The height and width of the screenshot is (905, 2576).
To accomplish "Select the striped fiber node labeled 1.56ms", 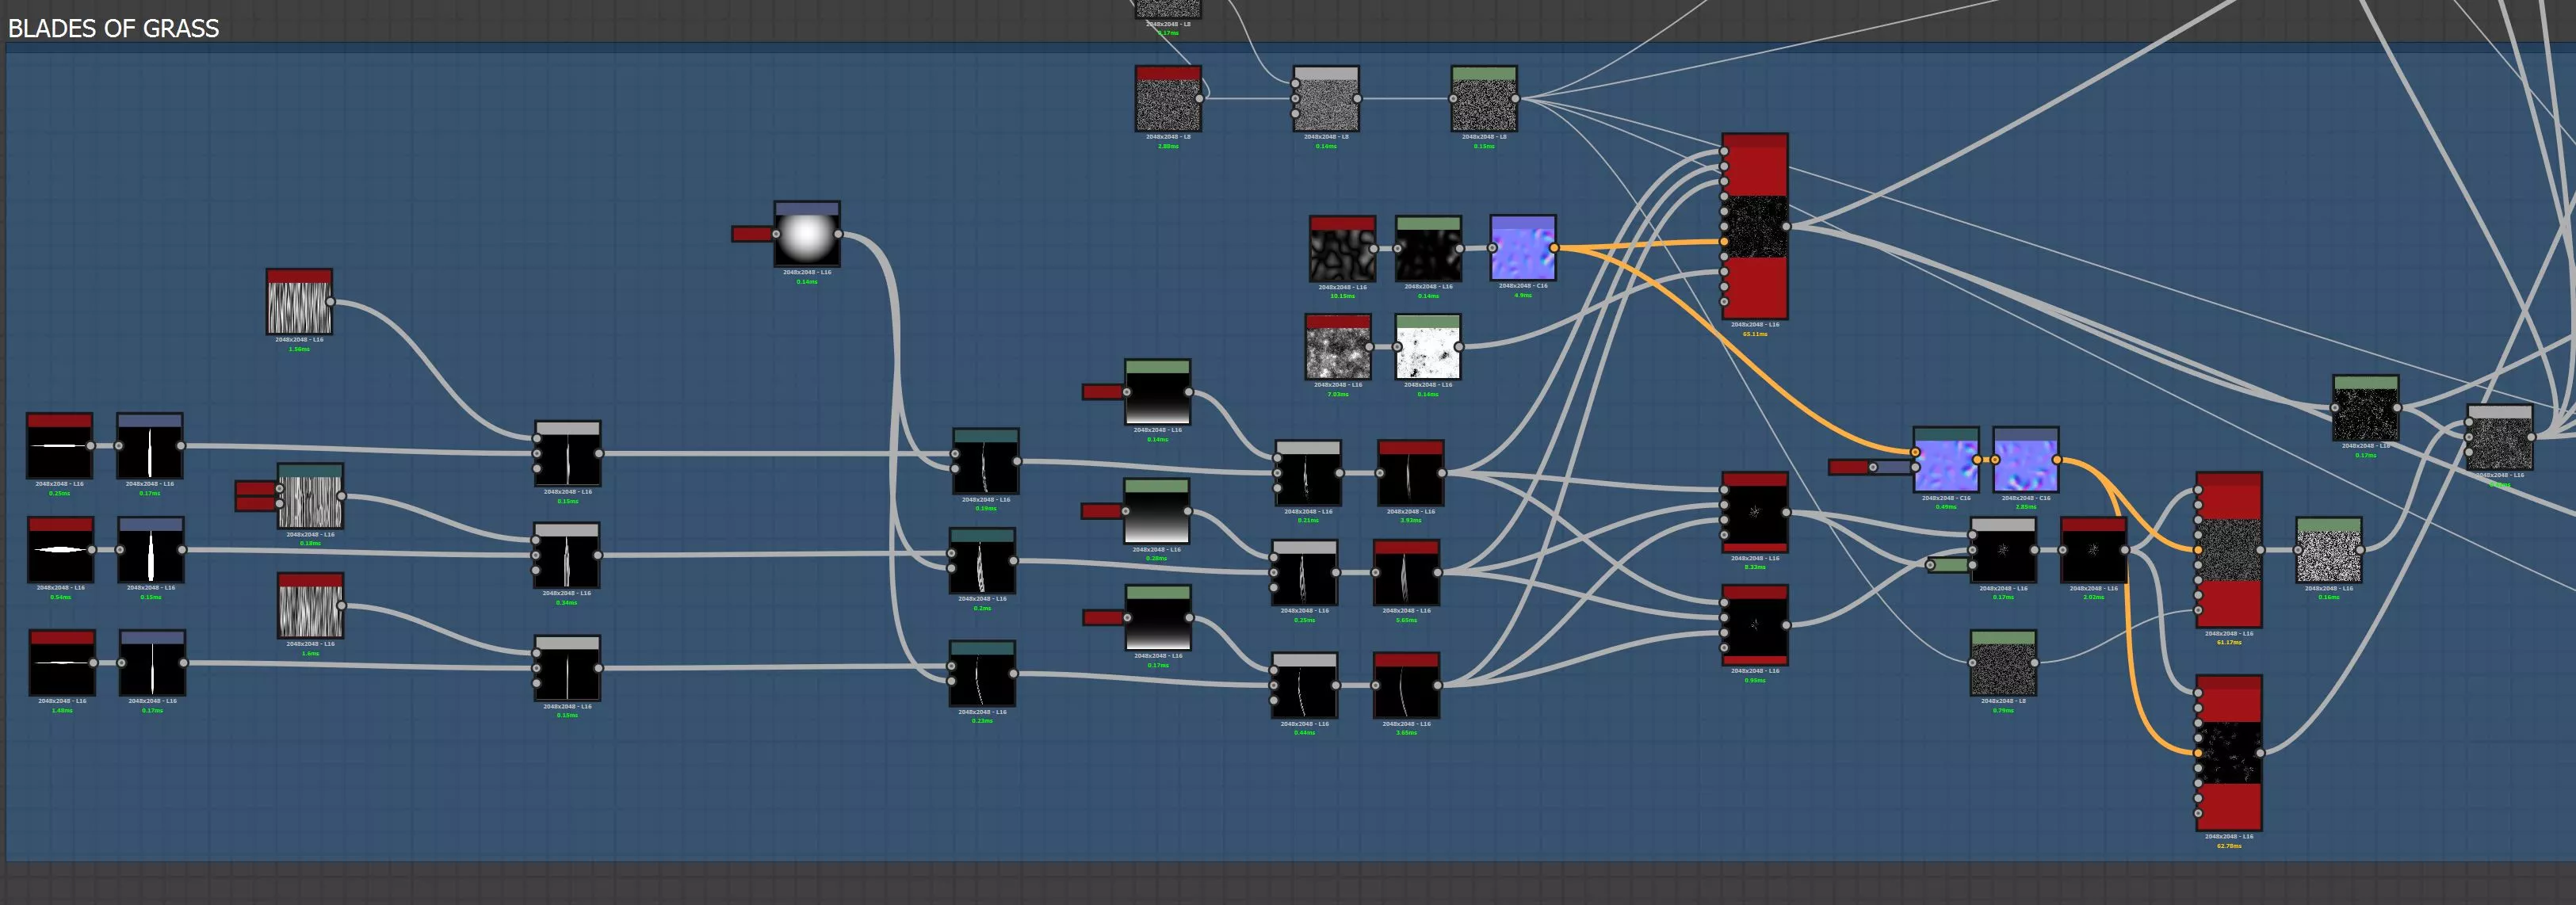I will [299, 303].
